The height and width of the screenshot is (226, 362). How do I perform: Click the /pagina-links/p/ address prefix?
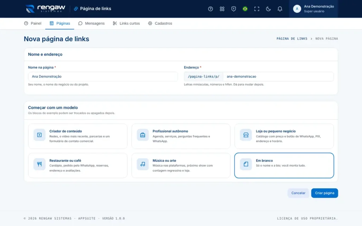(x=203, y=77)
